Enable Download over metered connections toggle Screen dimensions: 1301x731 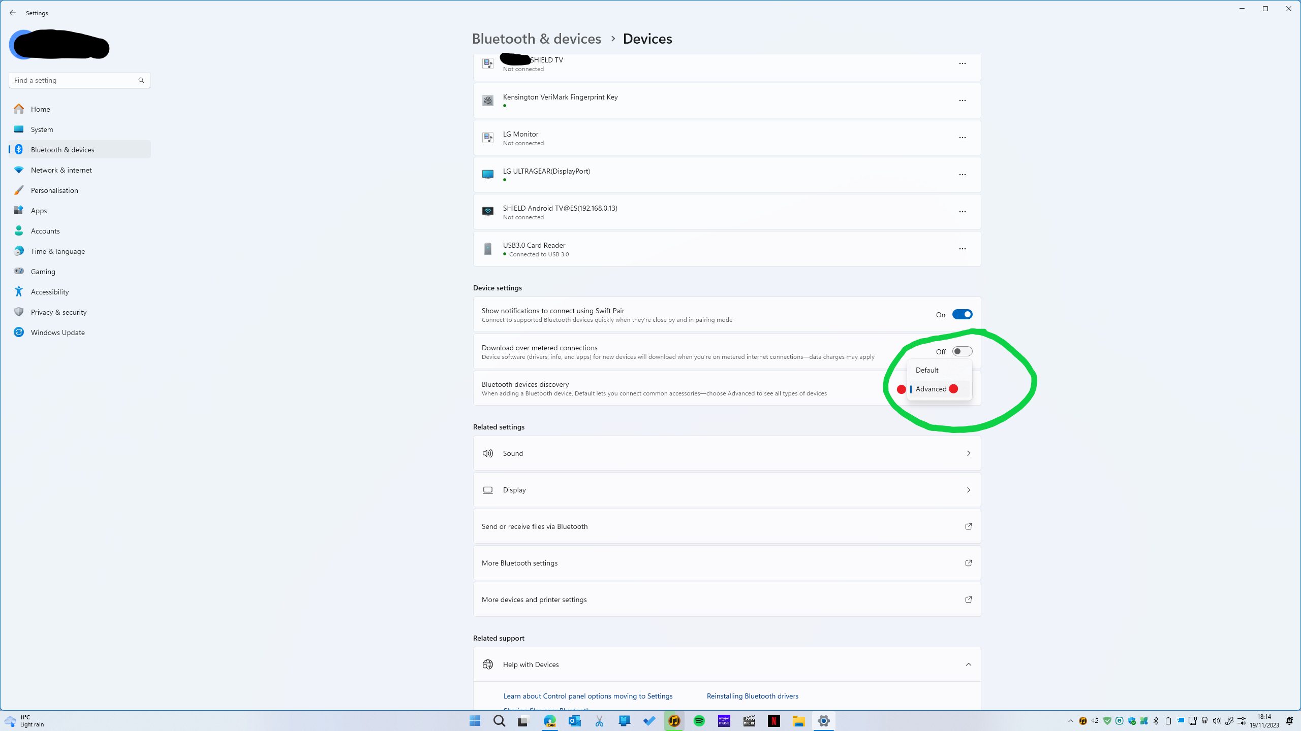click(x=962, y=351)
